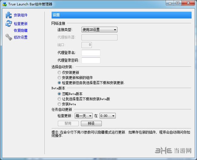
Task: Open the 修改设置 link
Action: click(21, 37)
